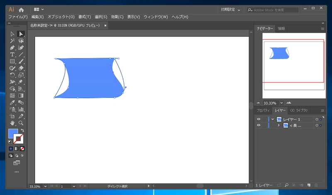Select the Column Graph tool

click(21, 109)
